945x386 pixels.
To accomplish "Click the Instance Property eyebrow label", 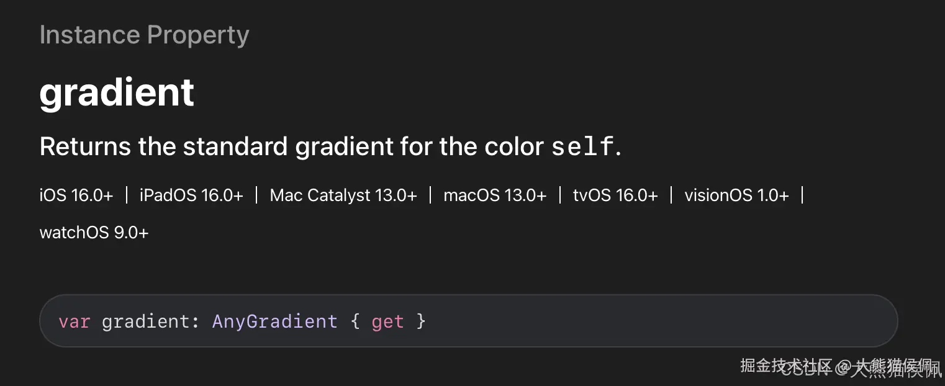I will 144,35.
